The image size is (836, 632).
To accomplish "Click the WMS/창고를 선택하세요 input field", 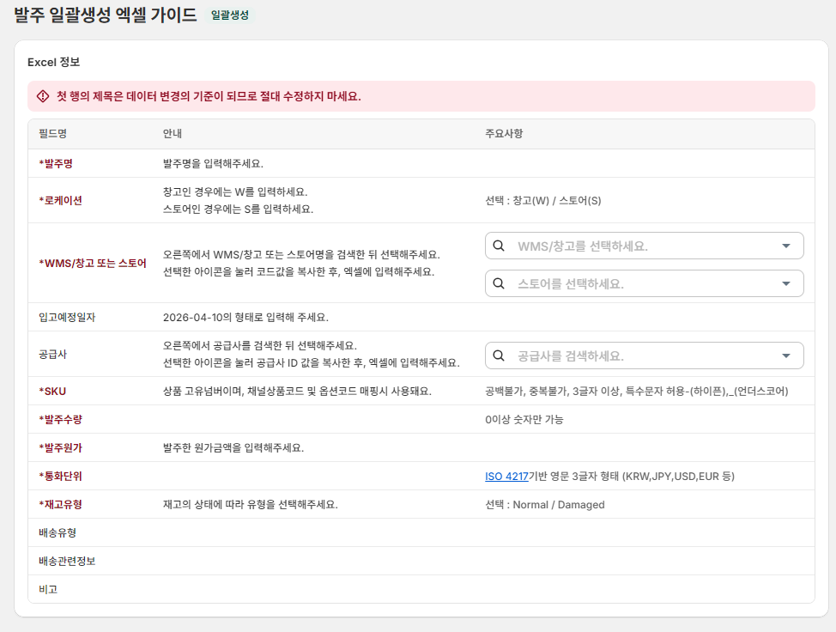I will (644, 246).
